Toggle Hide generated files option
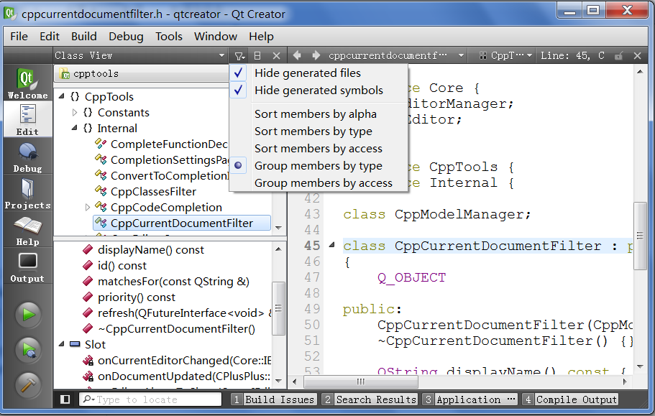655x416 pixels. (319, 73)
